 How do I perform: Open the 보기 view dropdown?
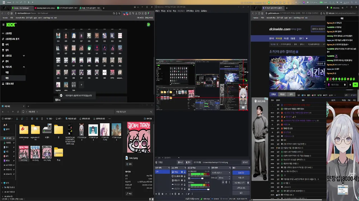click(59, 119)
